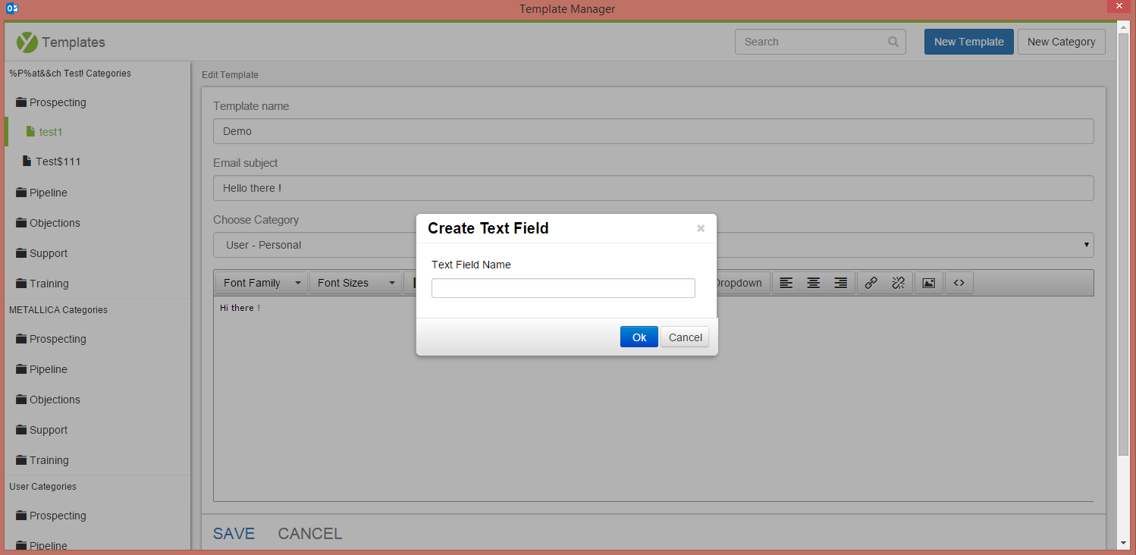Click the Templates logo icon

coord(27,42)
